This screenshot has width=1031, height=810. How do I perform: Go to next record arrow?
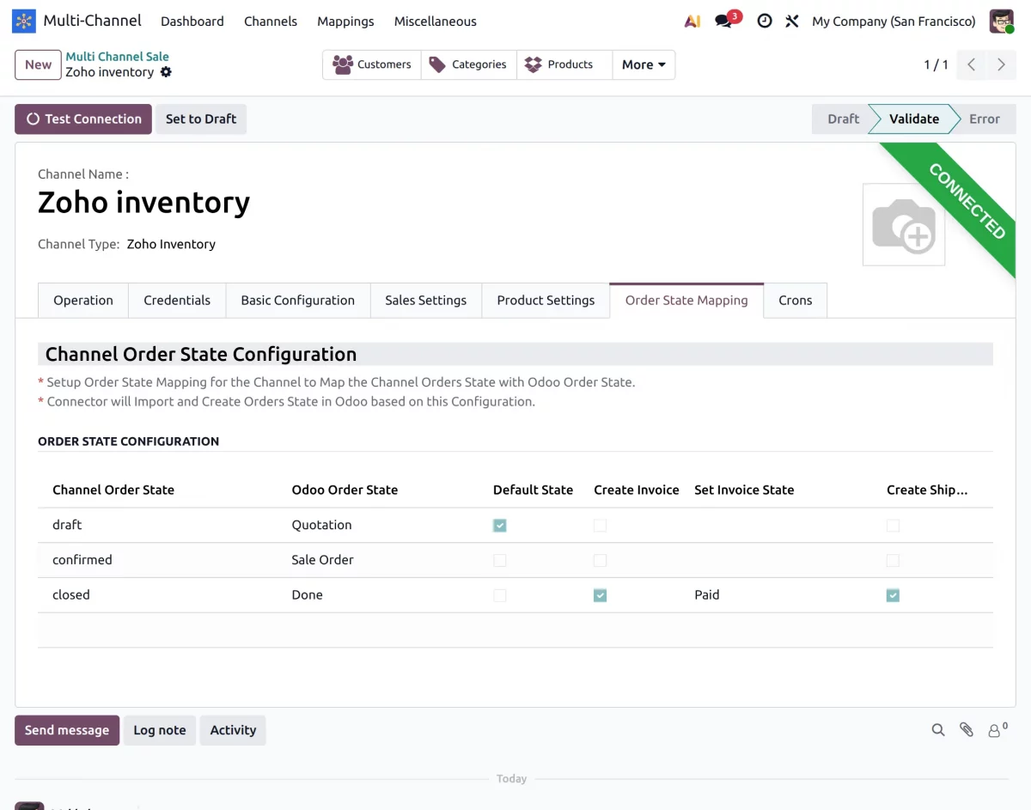pyautogui.click(x=1001, y=64)
